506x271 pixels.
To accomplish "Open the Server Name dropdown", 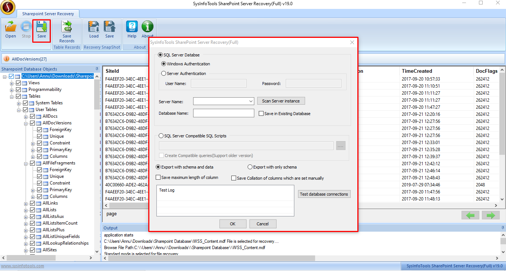I will pyautogui.click(x=251, y=101).
